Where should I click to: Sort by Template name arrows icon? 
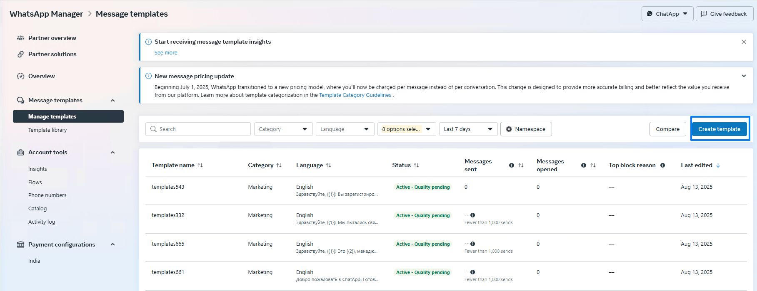click(x=200, y=165)
